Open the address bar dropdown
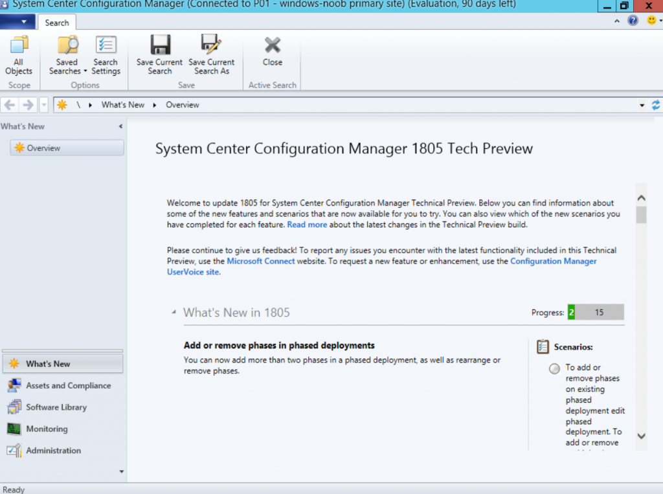The image size is (663, 494). (642, 106)
